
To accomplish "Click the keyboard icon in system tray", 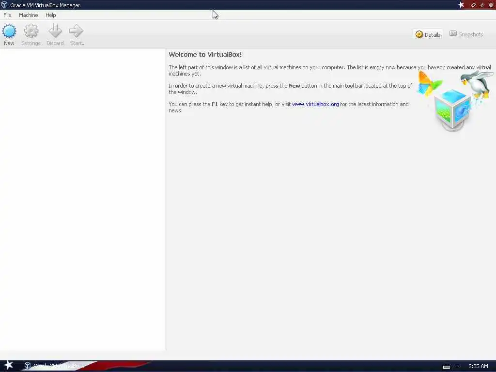I will click(x=446, y=367).
